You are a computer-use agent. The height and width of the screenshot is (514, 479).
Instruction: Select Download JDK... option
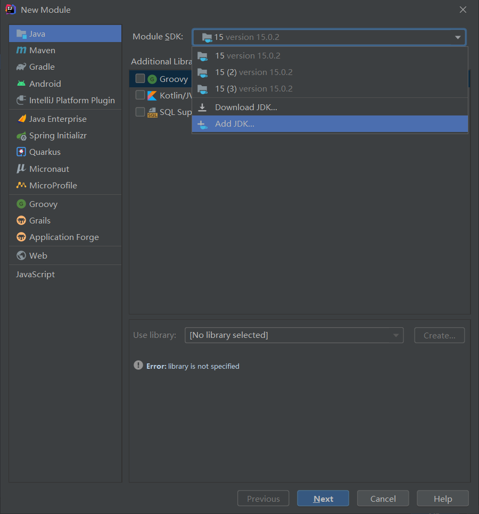click(x=330, y=107)
